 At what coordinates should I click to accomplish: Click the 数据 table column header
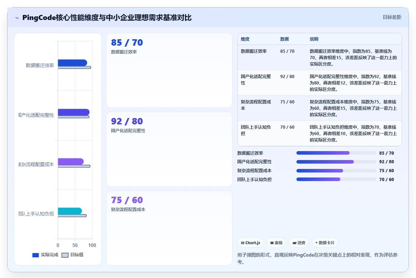coord(284,39)
